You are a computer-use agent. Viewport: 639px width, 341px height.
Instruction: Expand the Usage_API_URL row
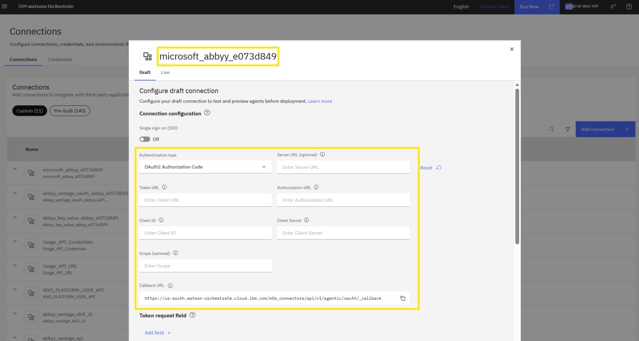[15, 265]
